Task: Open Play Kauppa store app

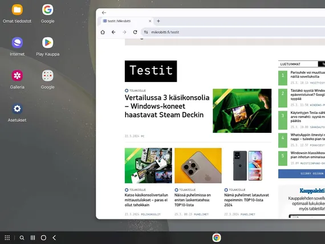Action: tap(47, 43)
